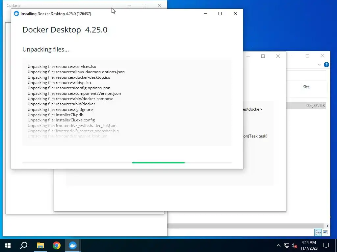Minimize the File Explorer window
337x252 pixels.
click(x=293, y=56)
